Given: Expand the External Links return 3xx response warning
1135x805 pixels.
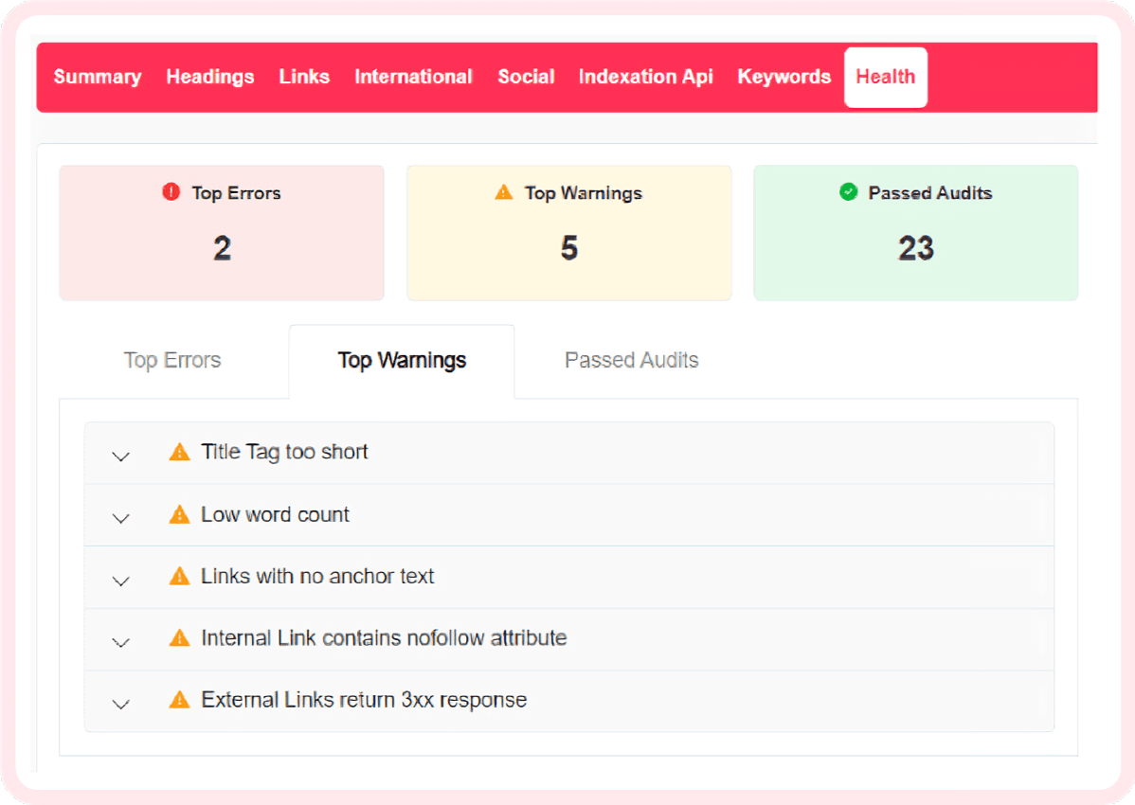Looking at the screenshot, I should click(x=120, y=705).
